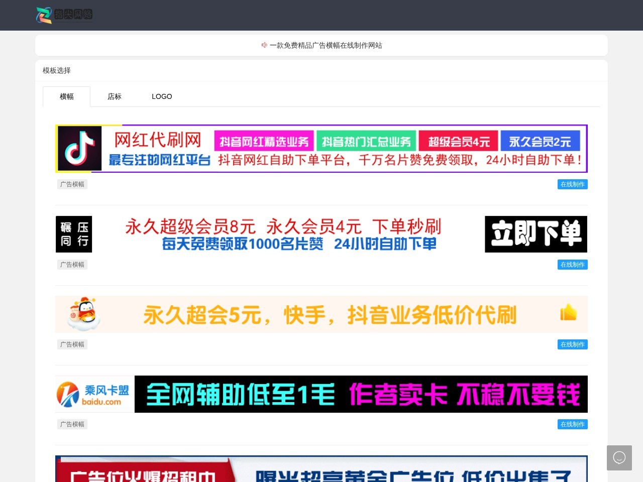Click 广告横幅 tag under the 永久超会5元 banner

click(72, 344)
